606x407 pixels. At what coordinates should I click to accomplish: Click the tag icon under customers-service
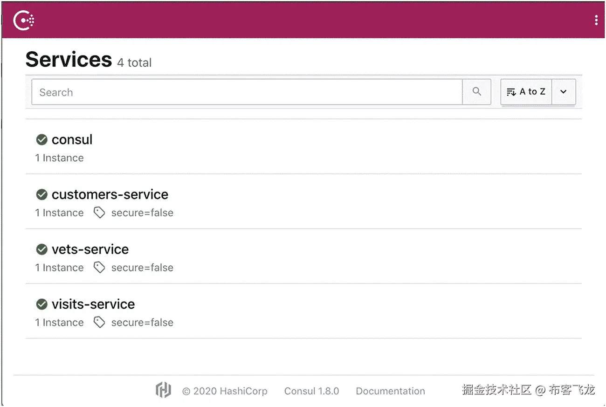pos(99,213)
